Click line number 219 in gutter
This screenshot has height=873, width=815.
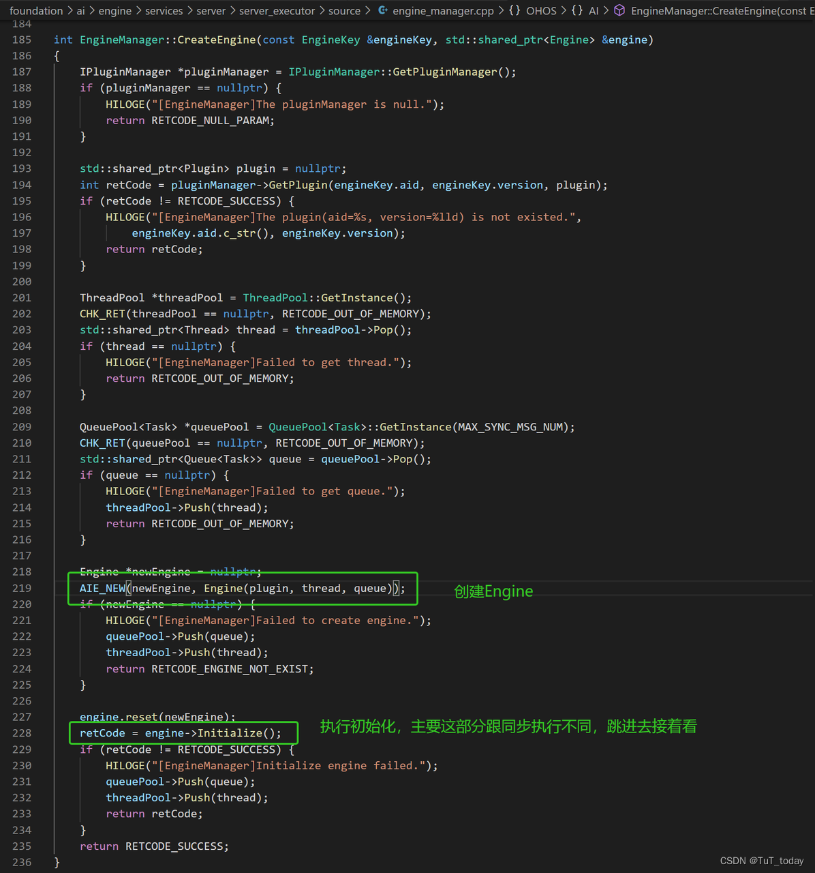[x=22, y=588]
